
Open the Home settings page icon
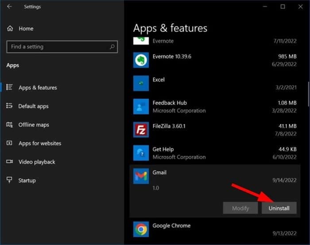pos(10,28)
